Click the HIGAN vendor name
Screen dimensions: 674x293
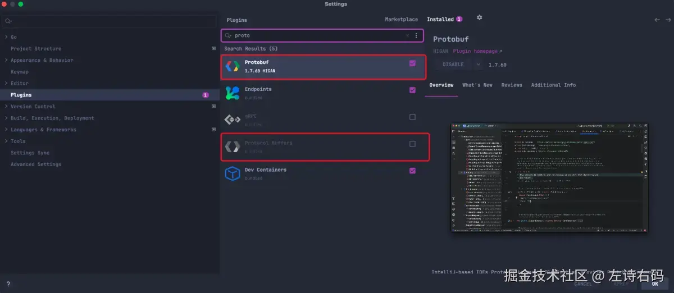click(x=440, y=51)
